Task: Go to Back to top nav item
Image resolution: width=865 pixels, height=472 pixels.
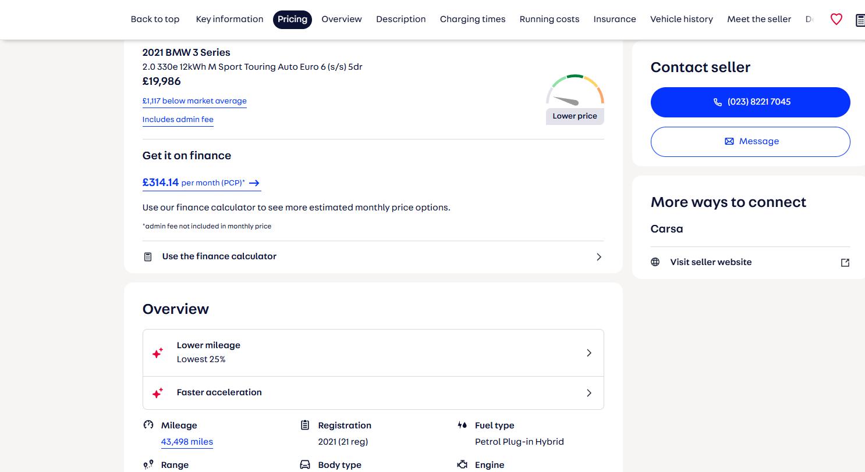Action: coord(155,19)
